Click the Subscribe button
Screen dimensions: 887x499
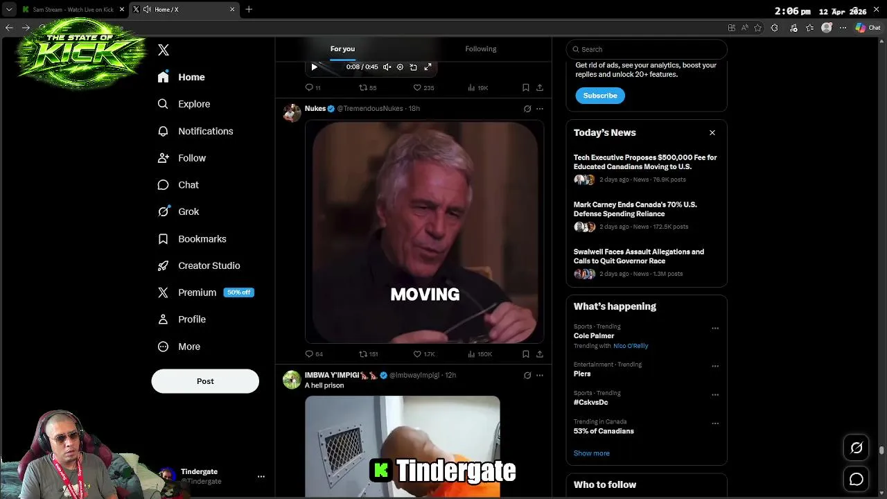coord(600,96)
